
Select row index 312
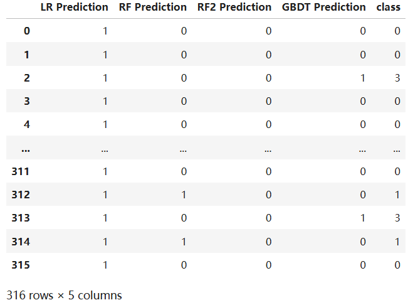(x=21, y=195)
